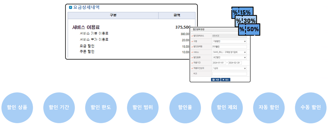The width and height of the screenshot is (328, 126).
Task: Click the 저장 save button
Action: pyautogui.click(x=216, y=80)
